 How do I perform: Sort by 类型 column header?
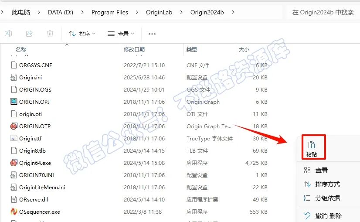coord(192,49)
